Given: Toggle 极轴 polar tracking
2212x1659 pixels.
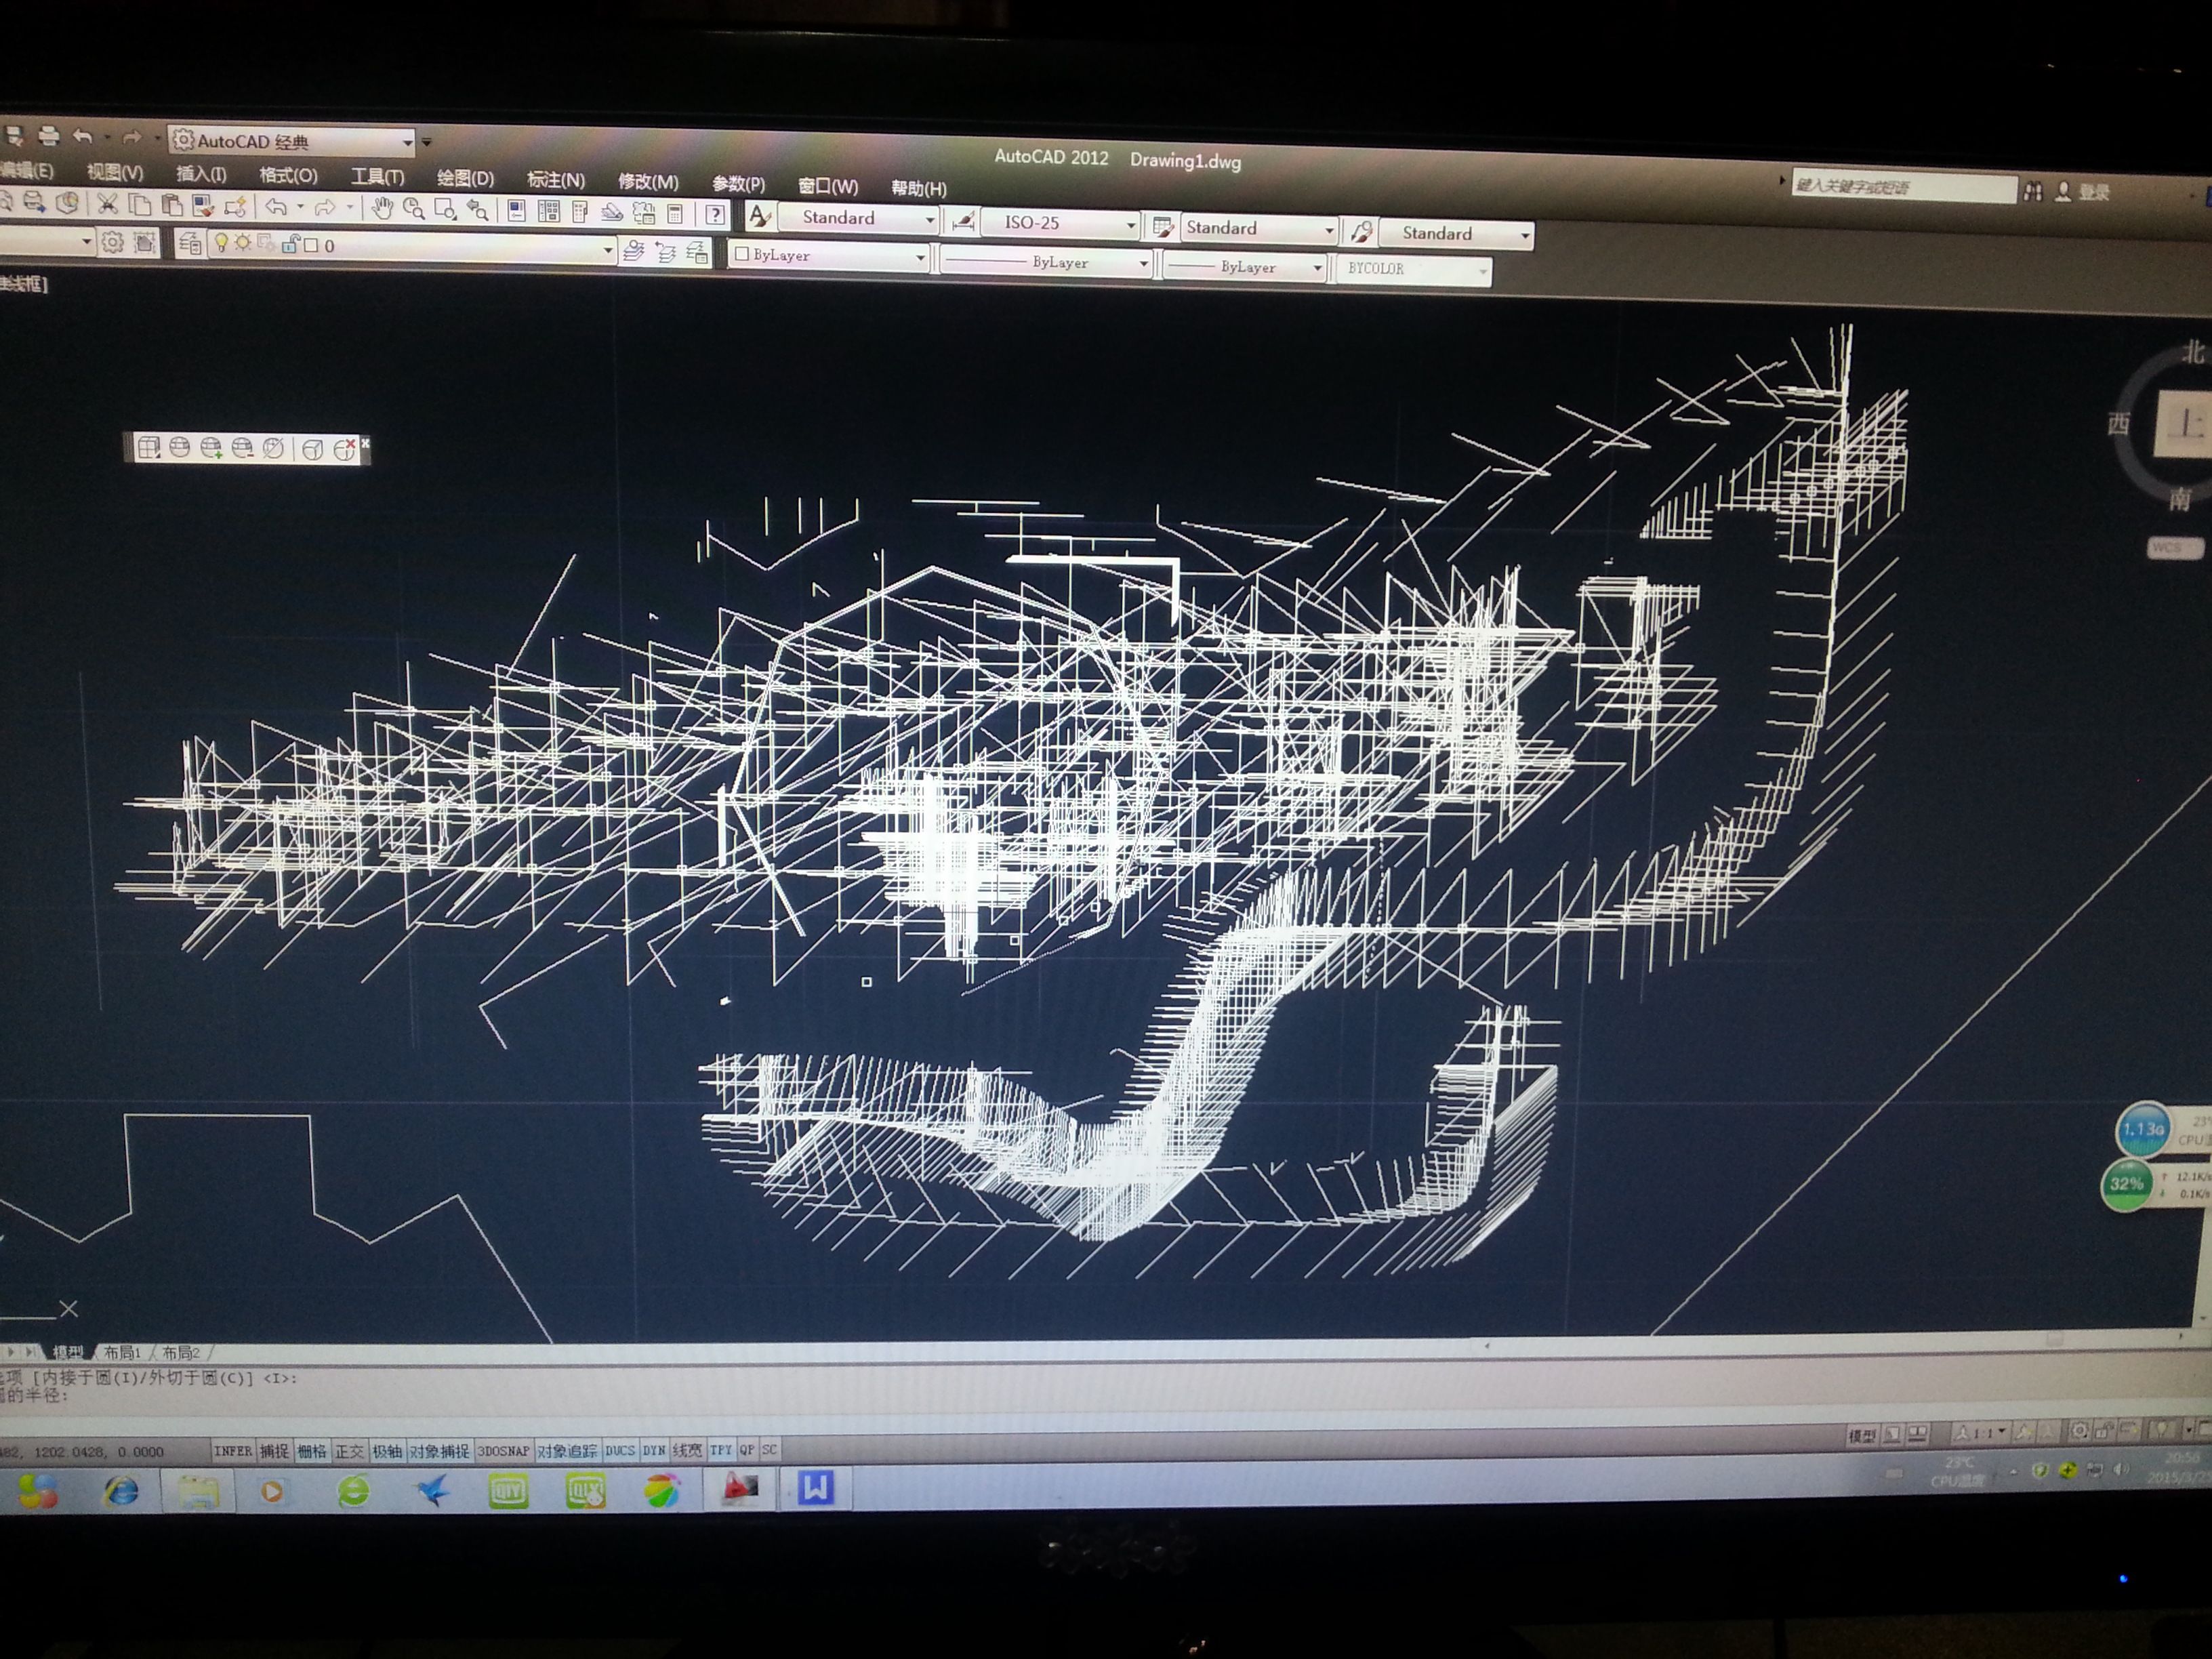Looking at the screenshot, I should point(387,1450).
